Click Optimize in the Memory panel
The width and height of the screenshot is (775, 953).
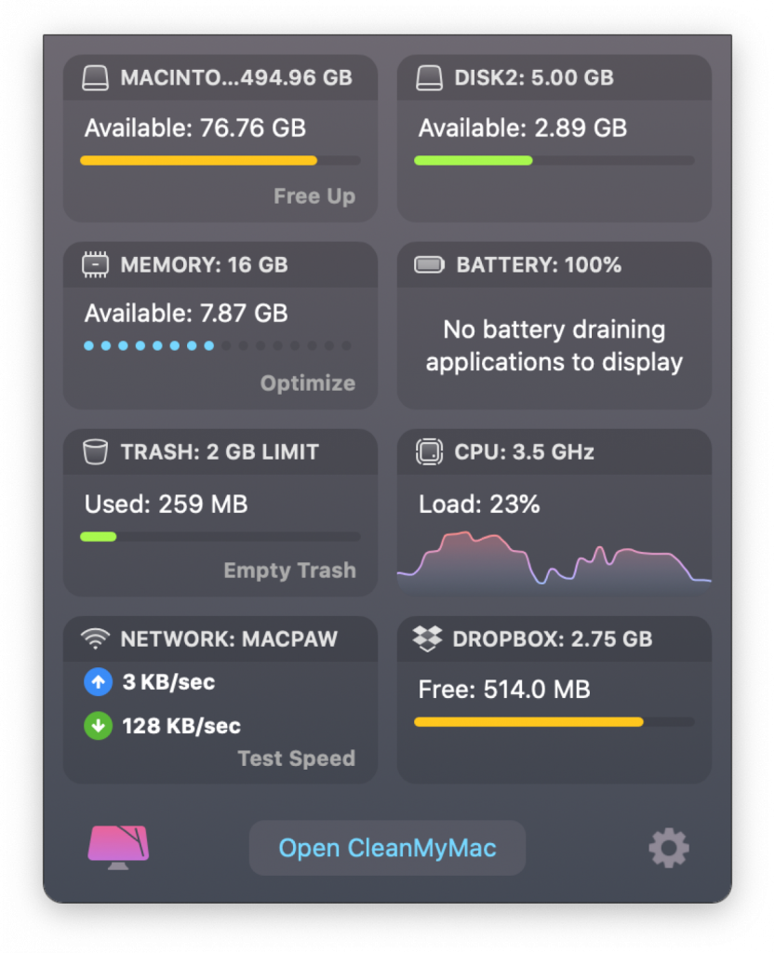pos(307,383)
